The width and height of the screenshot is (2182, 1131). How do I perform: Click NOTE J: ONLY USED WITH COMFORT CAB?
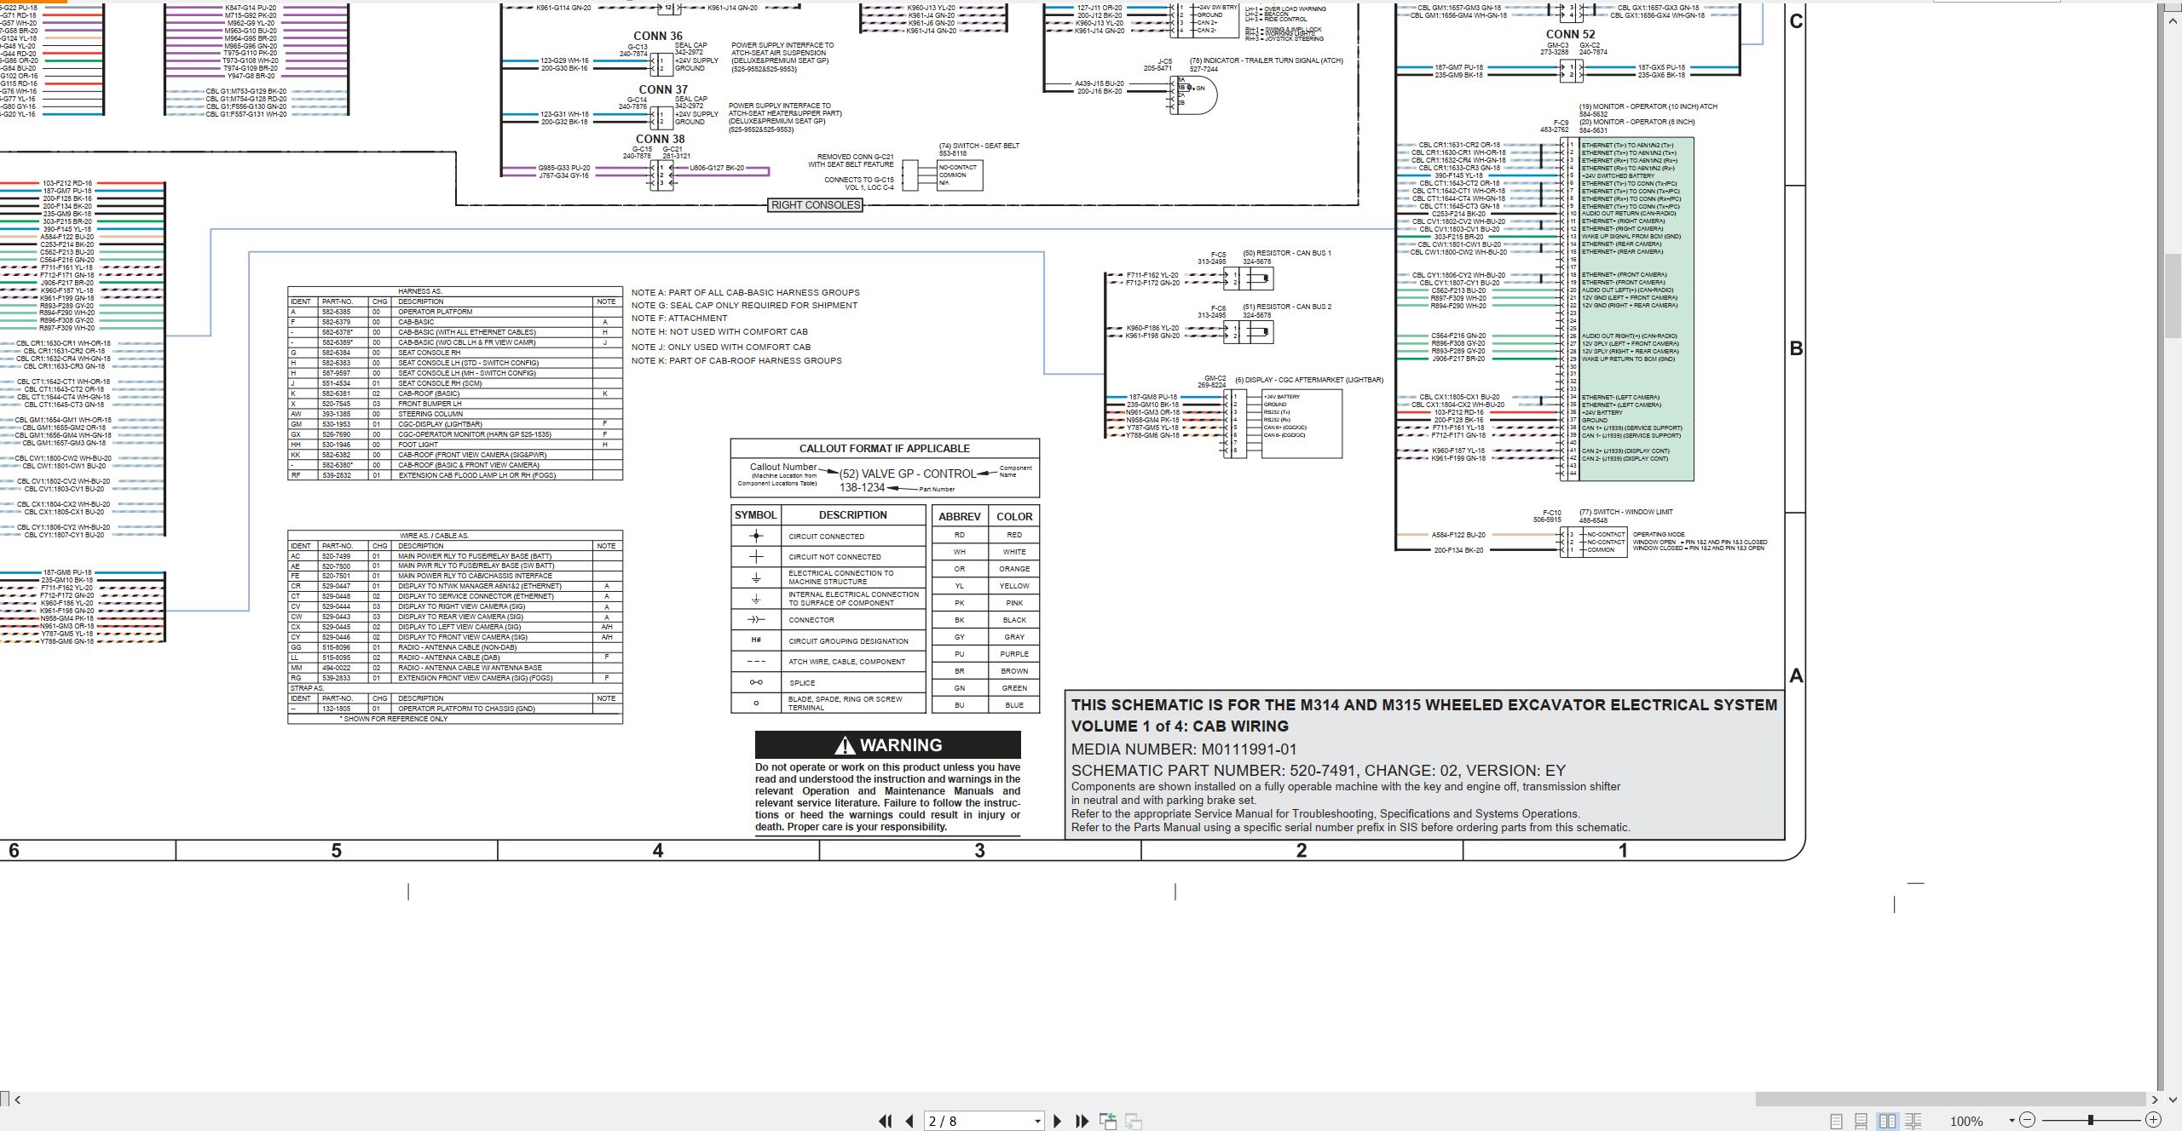pos(721,347)
